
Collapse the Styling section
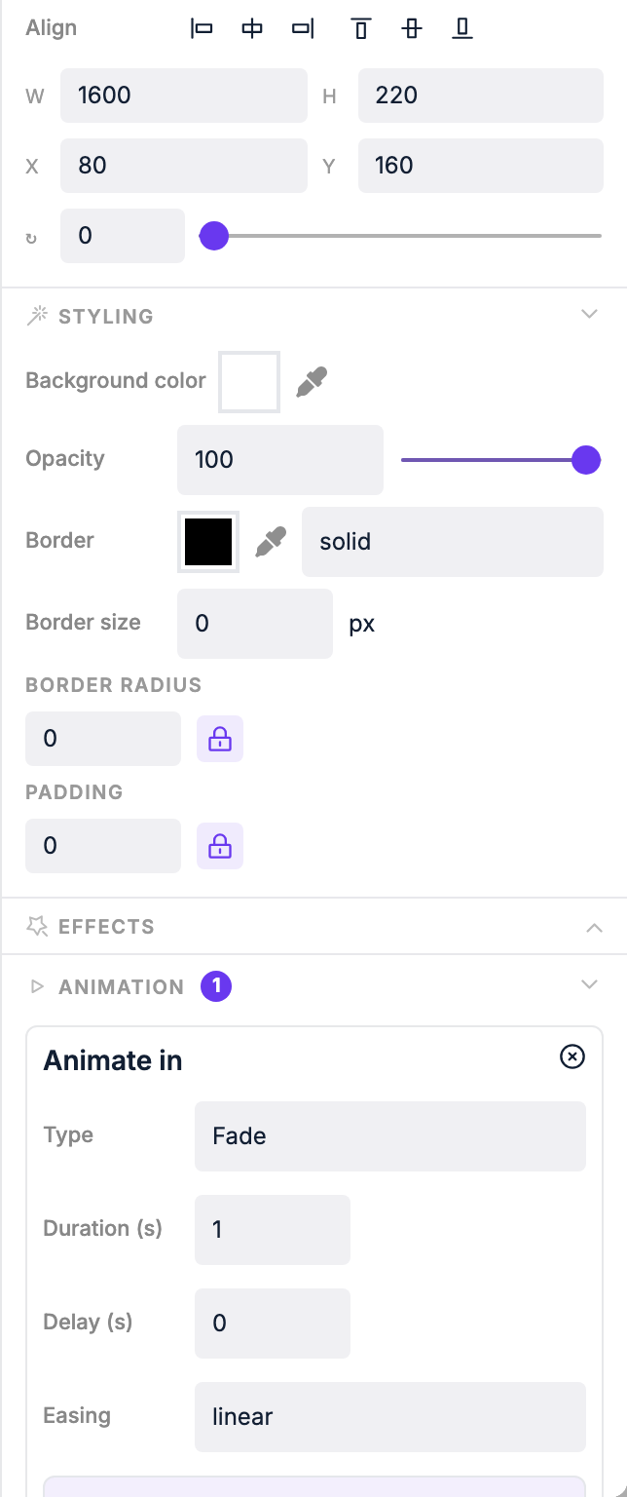pos(590,315)
